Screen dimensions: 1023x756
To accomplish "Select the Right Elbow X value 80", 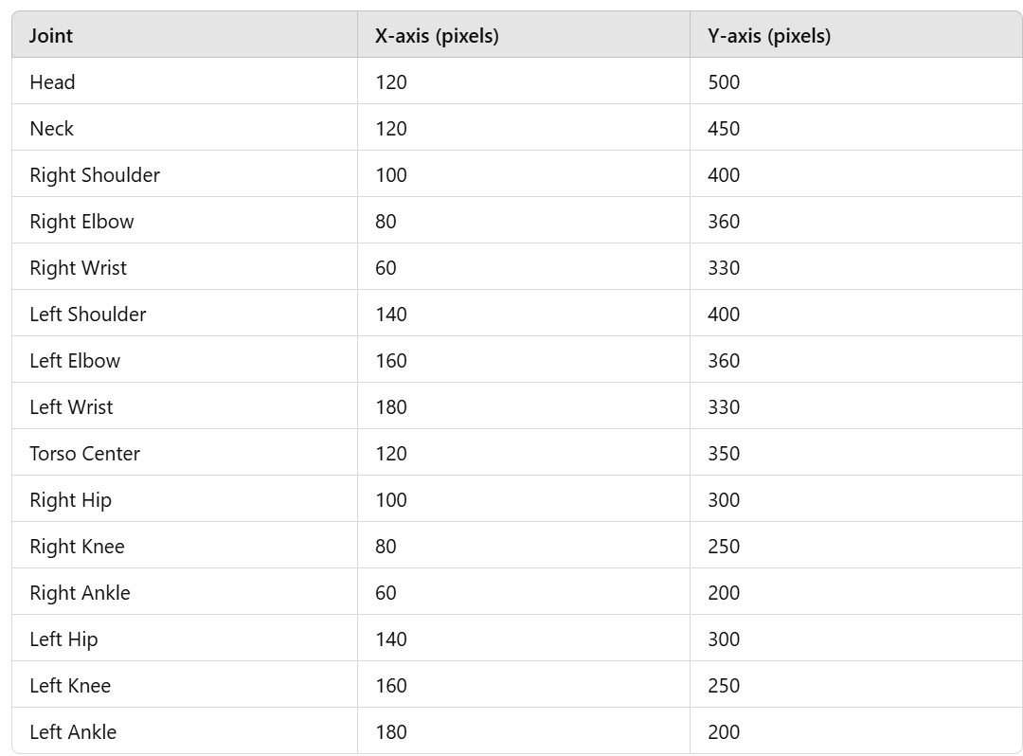I will pos(386,221).
